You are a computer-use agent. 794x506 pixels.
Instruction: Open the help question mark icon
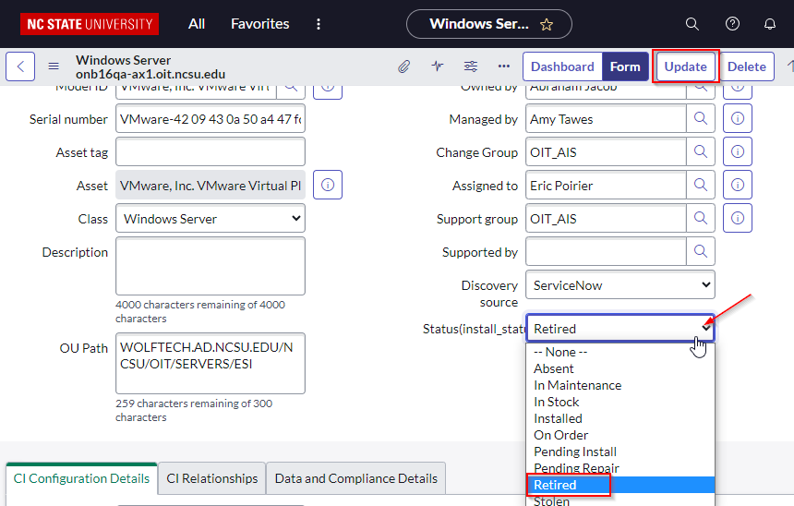[732, 24]
